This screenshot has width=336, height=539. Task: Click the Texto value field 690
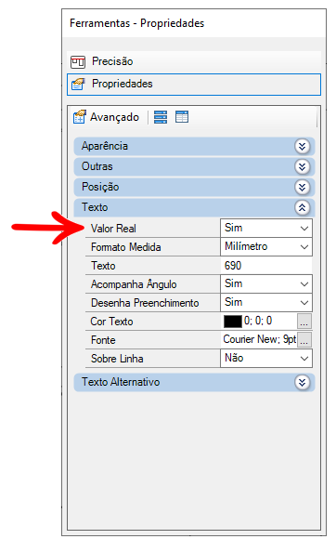(266, 266)
